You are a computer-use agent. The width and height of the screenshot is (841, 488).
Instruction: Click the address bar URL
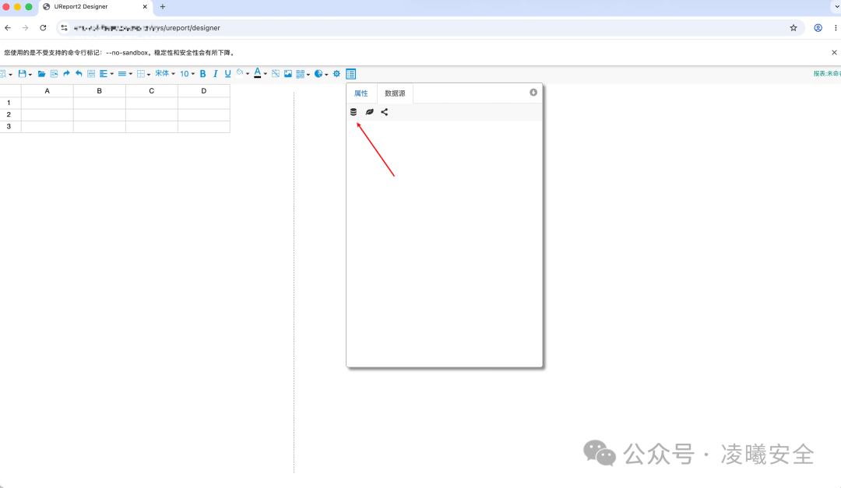[147, 28]
